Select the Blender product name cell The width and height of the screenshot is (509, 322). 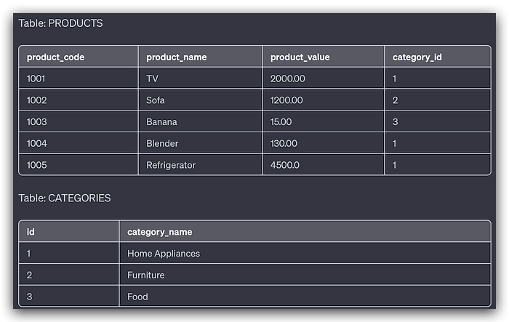(x=162, y=144)
